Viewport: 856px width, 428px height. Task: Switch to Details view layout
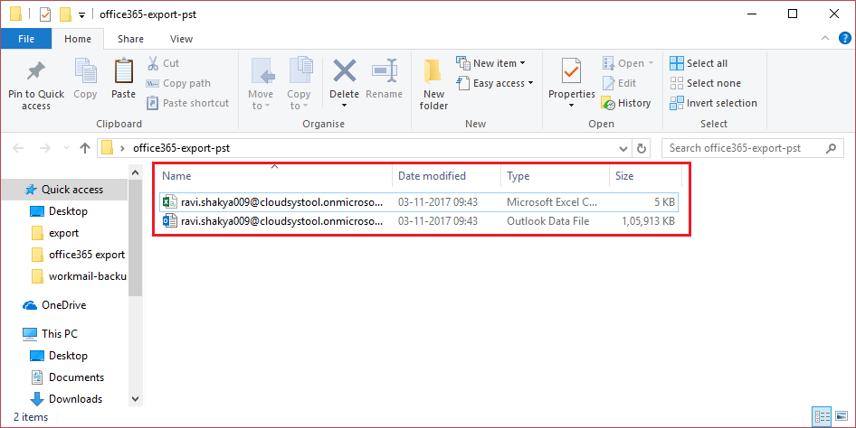click(823, 416)
